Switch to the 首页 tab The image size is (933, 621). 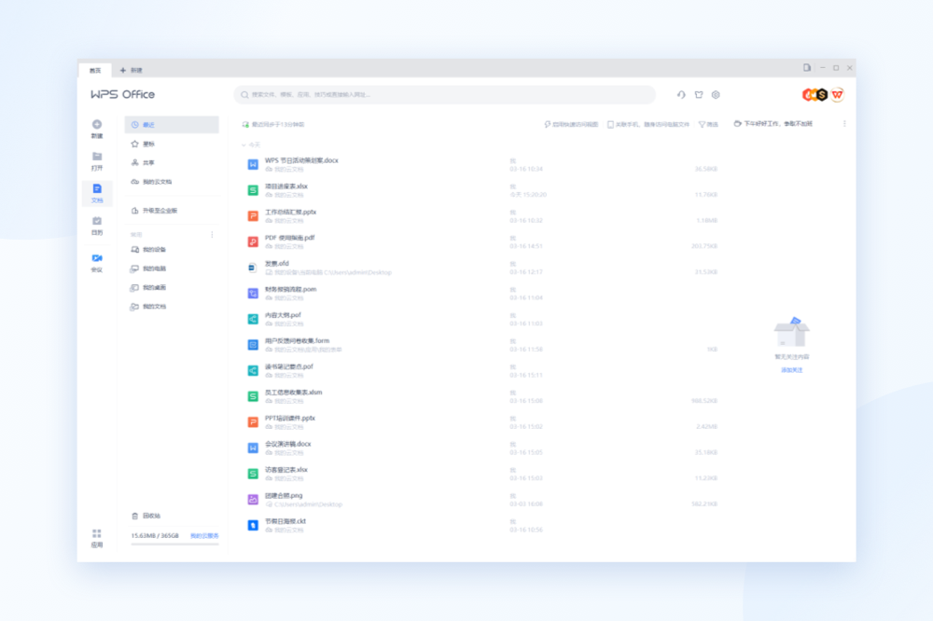pos(94,70)
